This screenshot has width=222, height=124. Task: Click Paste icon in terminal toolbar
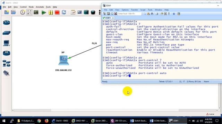pos(148,14)
